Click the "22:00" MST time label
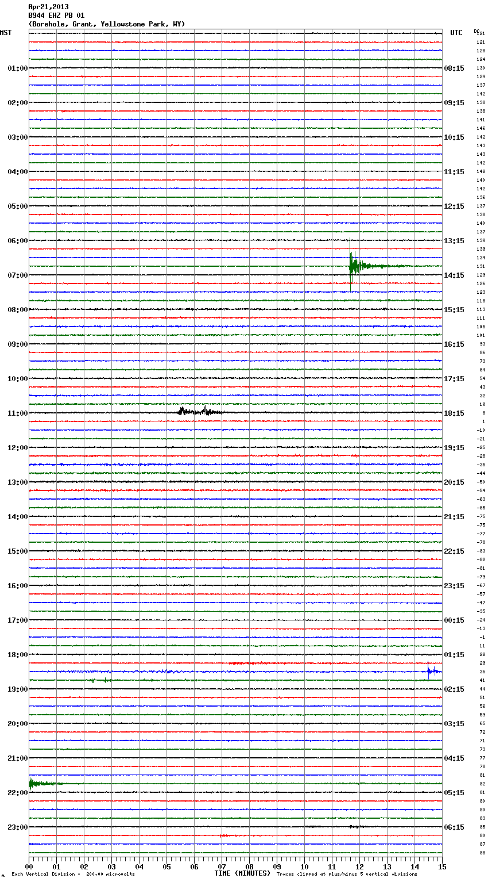 click(18, 793)
